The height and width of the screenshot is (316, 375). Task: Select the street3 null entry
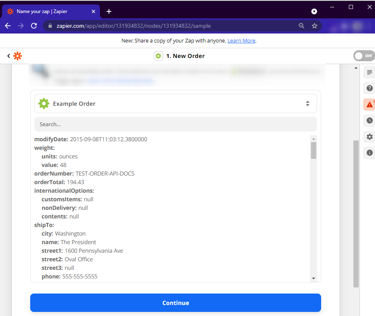[58, 268]
